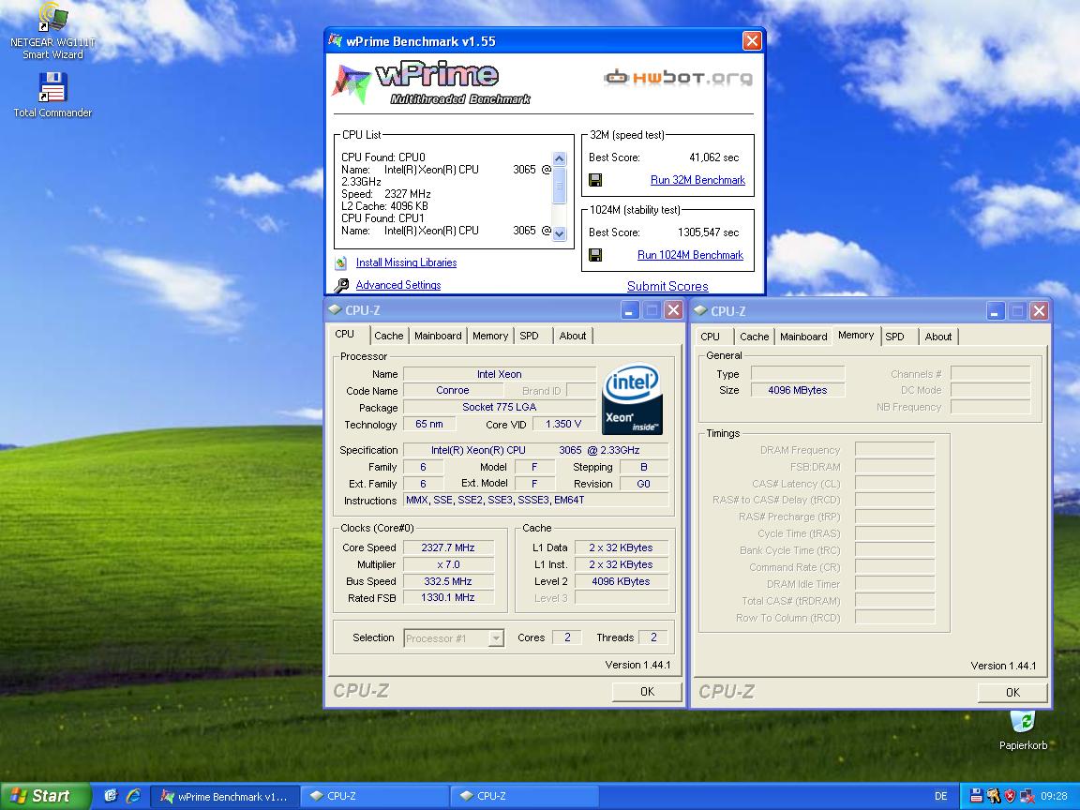Close the left CPU-Z window
Viewport: 1080px width, 810px height.
click(x=674, y=310)
